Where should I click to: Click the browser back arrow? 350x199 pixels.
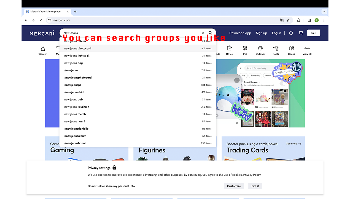26,20
